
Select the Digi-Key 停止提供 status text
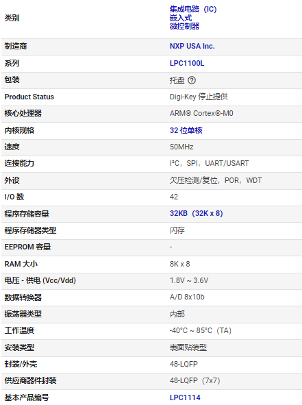[199, 97]
